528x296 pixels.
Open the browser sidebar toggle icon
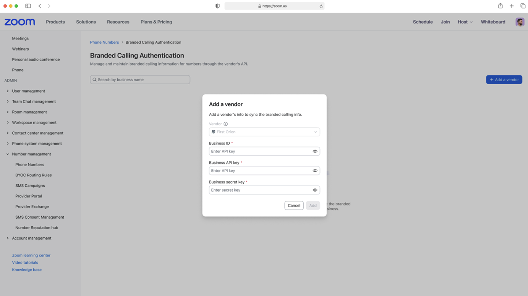[x=28, y=6]
